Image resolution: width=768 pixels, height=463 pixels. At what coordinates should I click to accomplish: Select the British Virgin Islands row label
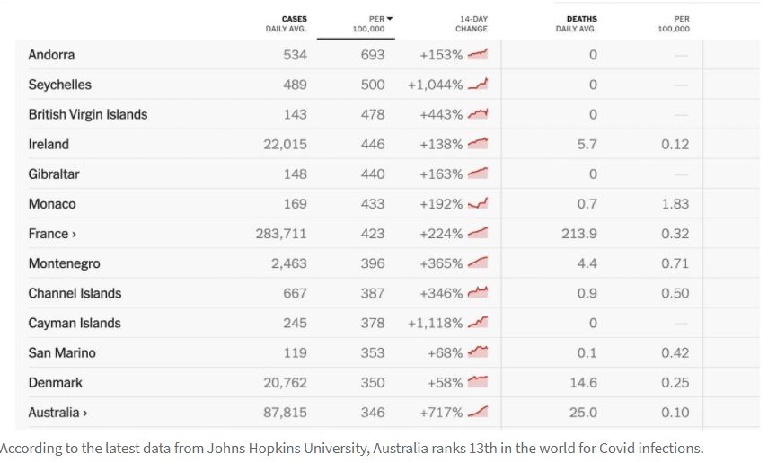[88, 114]
